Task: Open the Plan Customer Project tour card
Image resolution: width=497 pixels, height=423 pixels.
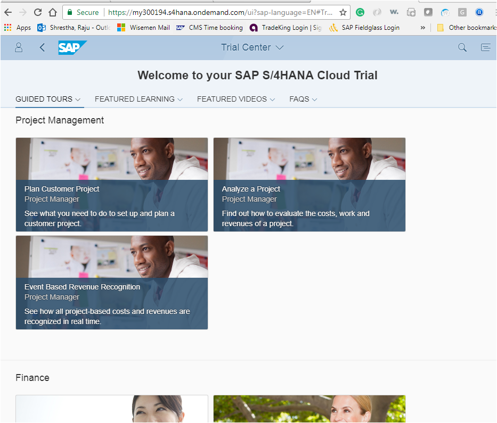Action: [x=112, y=185]
